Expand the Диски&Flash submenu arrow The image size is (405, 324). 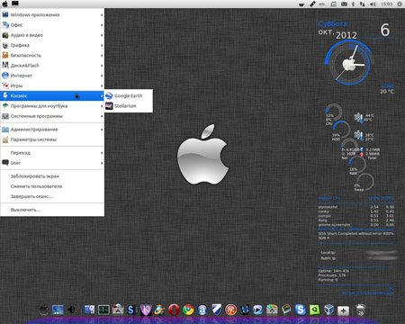click(102, 66)
